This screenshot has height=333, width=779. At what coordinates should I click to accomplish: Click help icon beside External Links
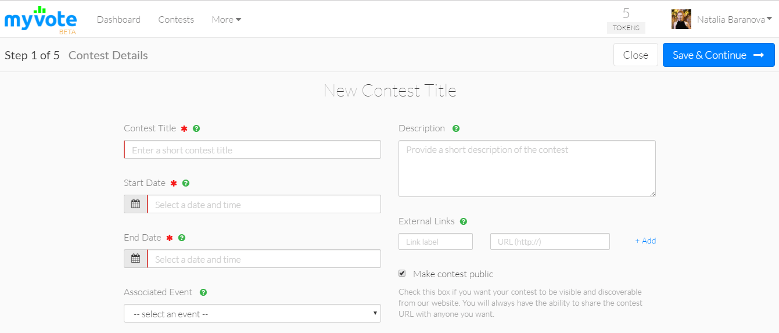pos(464,221)
